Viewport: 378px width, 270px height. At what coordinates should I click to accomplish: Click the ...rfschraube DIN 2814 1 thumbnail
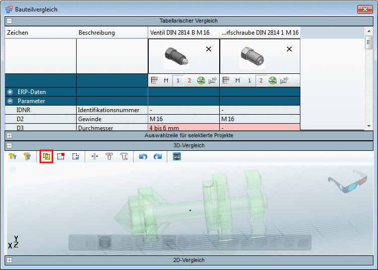tap(253, 57)
